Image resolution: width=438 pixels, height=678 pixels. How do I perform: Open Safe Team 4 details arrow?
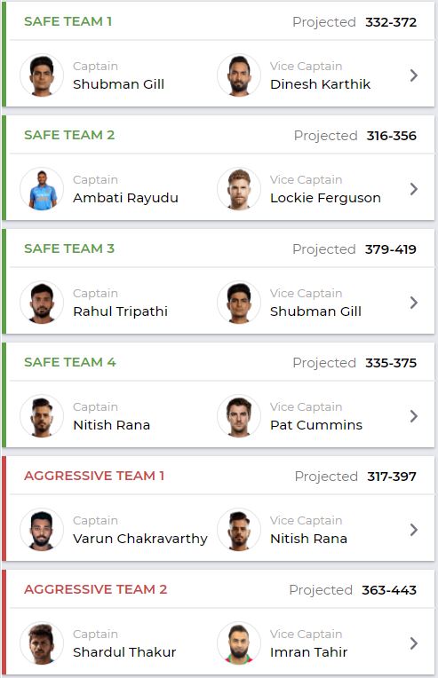click(414, 416)
